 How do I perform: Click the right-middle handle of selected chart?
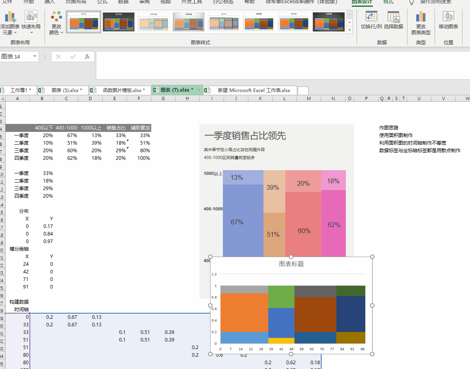[x=372, y=305]
